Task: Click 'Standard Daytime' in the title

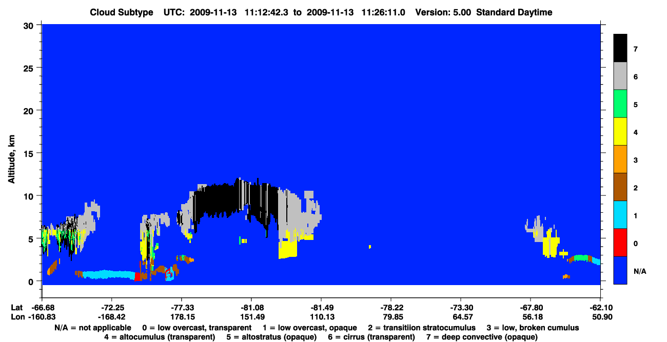Action: pos(514,12)
